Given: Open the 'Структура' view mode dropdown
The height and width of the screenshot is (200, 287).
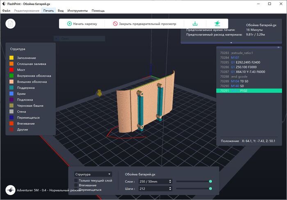Looking at the screenshot, I should 93,174.
